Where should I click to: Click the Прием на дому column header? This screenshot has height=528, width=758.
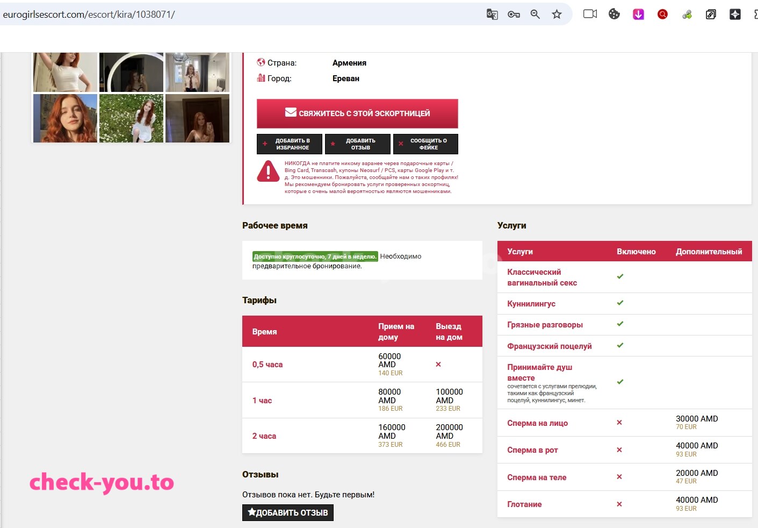pos(396,332)
